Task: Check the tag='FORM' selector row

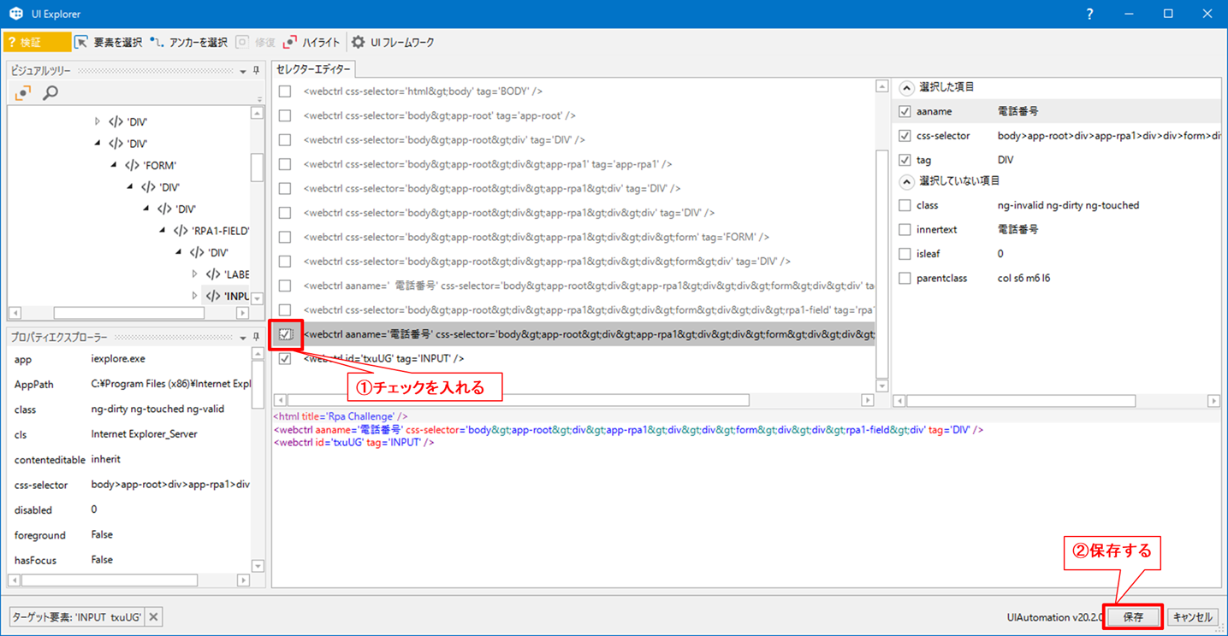Action: (x=285, y=237)
